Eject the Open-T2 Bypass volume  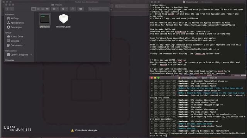[31, 54]
